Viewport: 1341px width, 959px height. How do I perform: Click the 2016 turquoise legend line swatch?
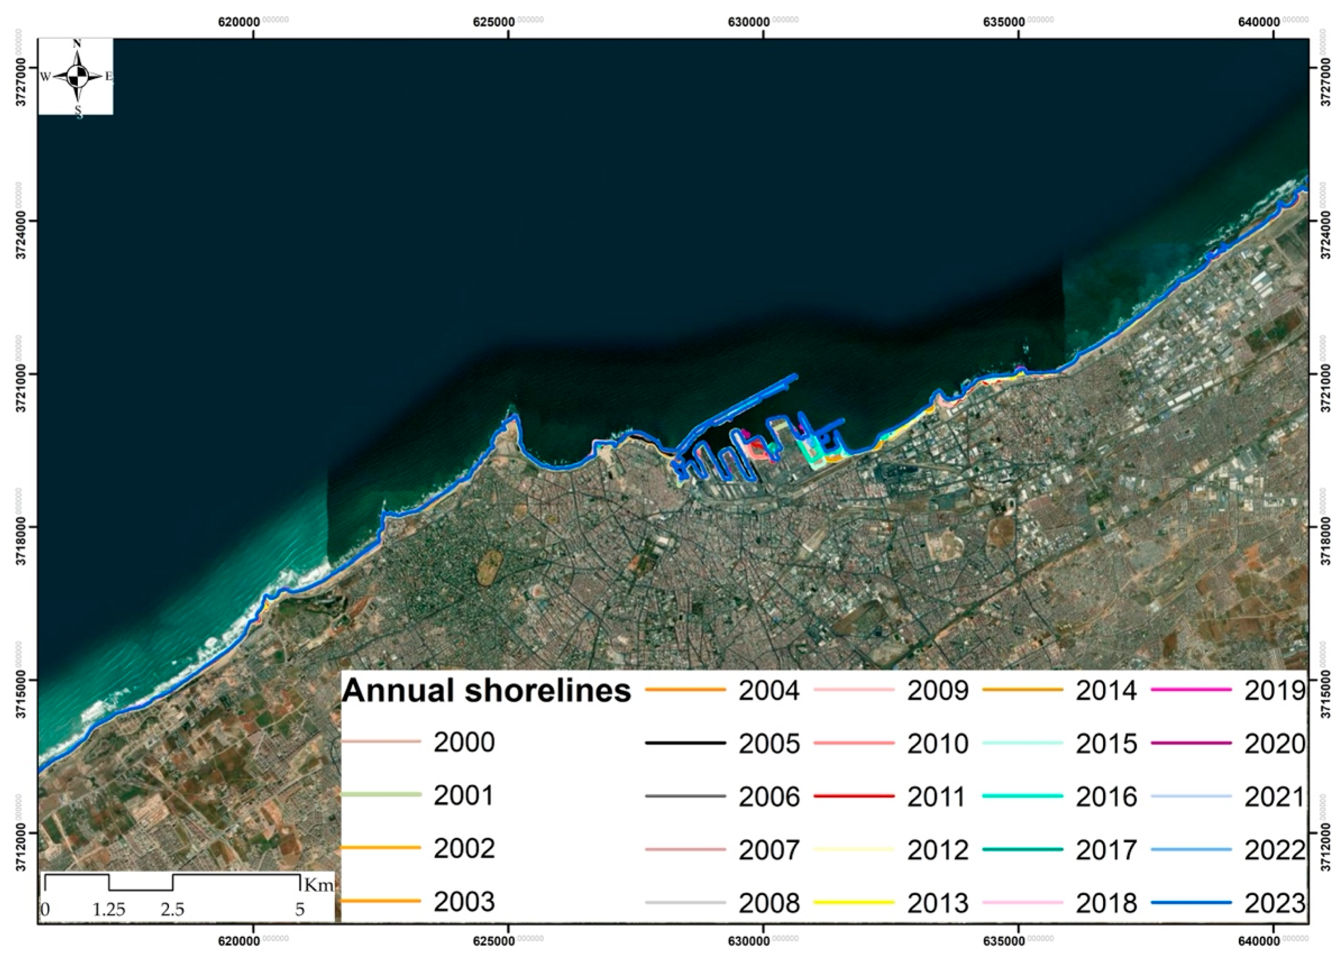pos(1022,796)
